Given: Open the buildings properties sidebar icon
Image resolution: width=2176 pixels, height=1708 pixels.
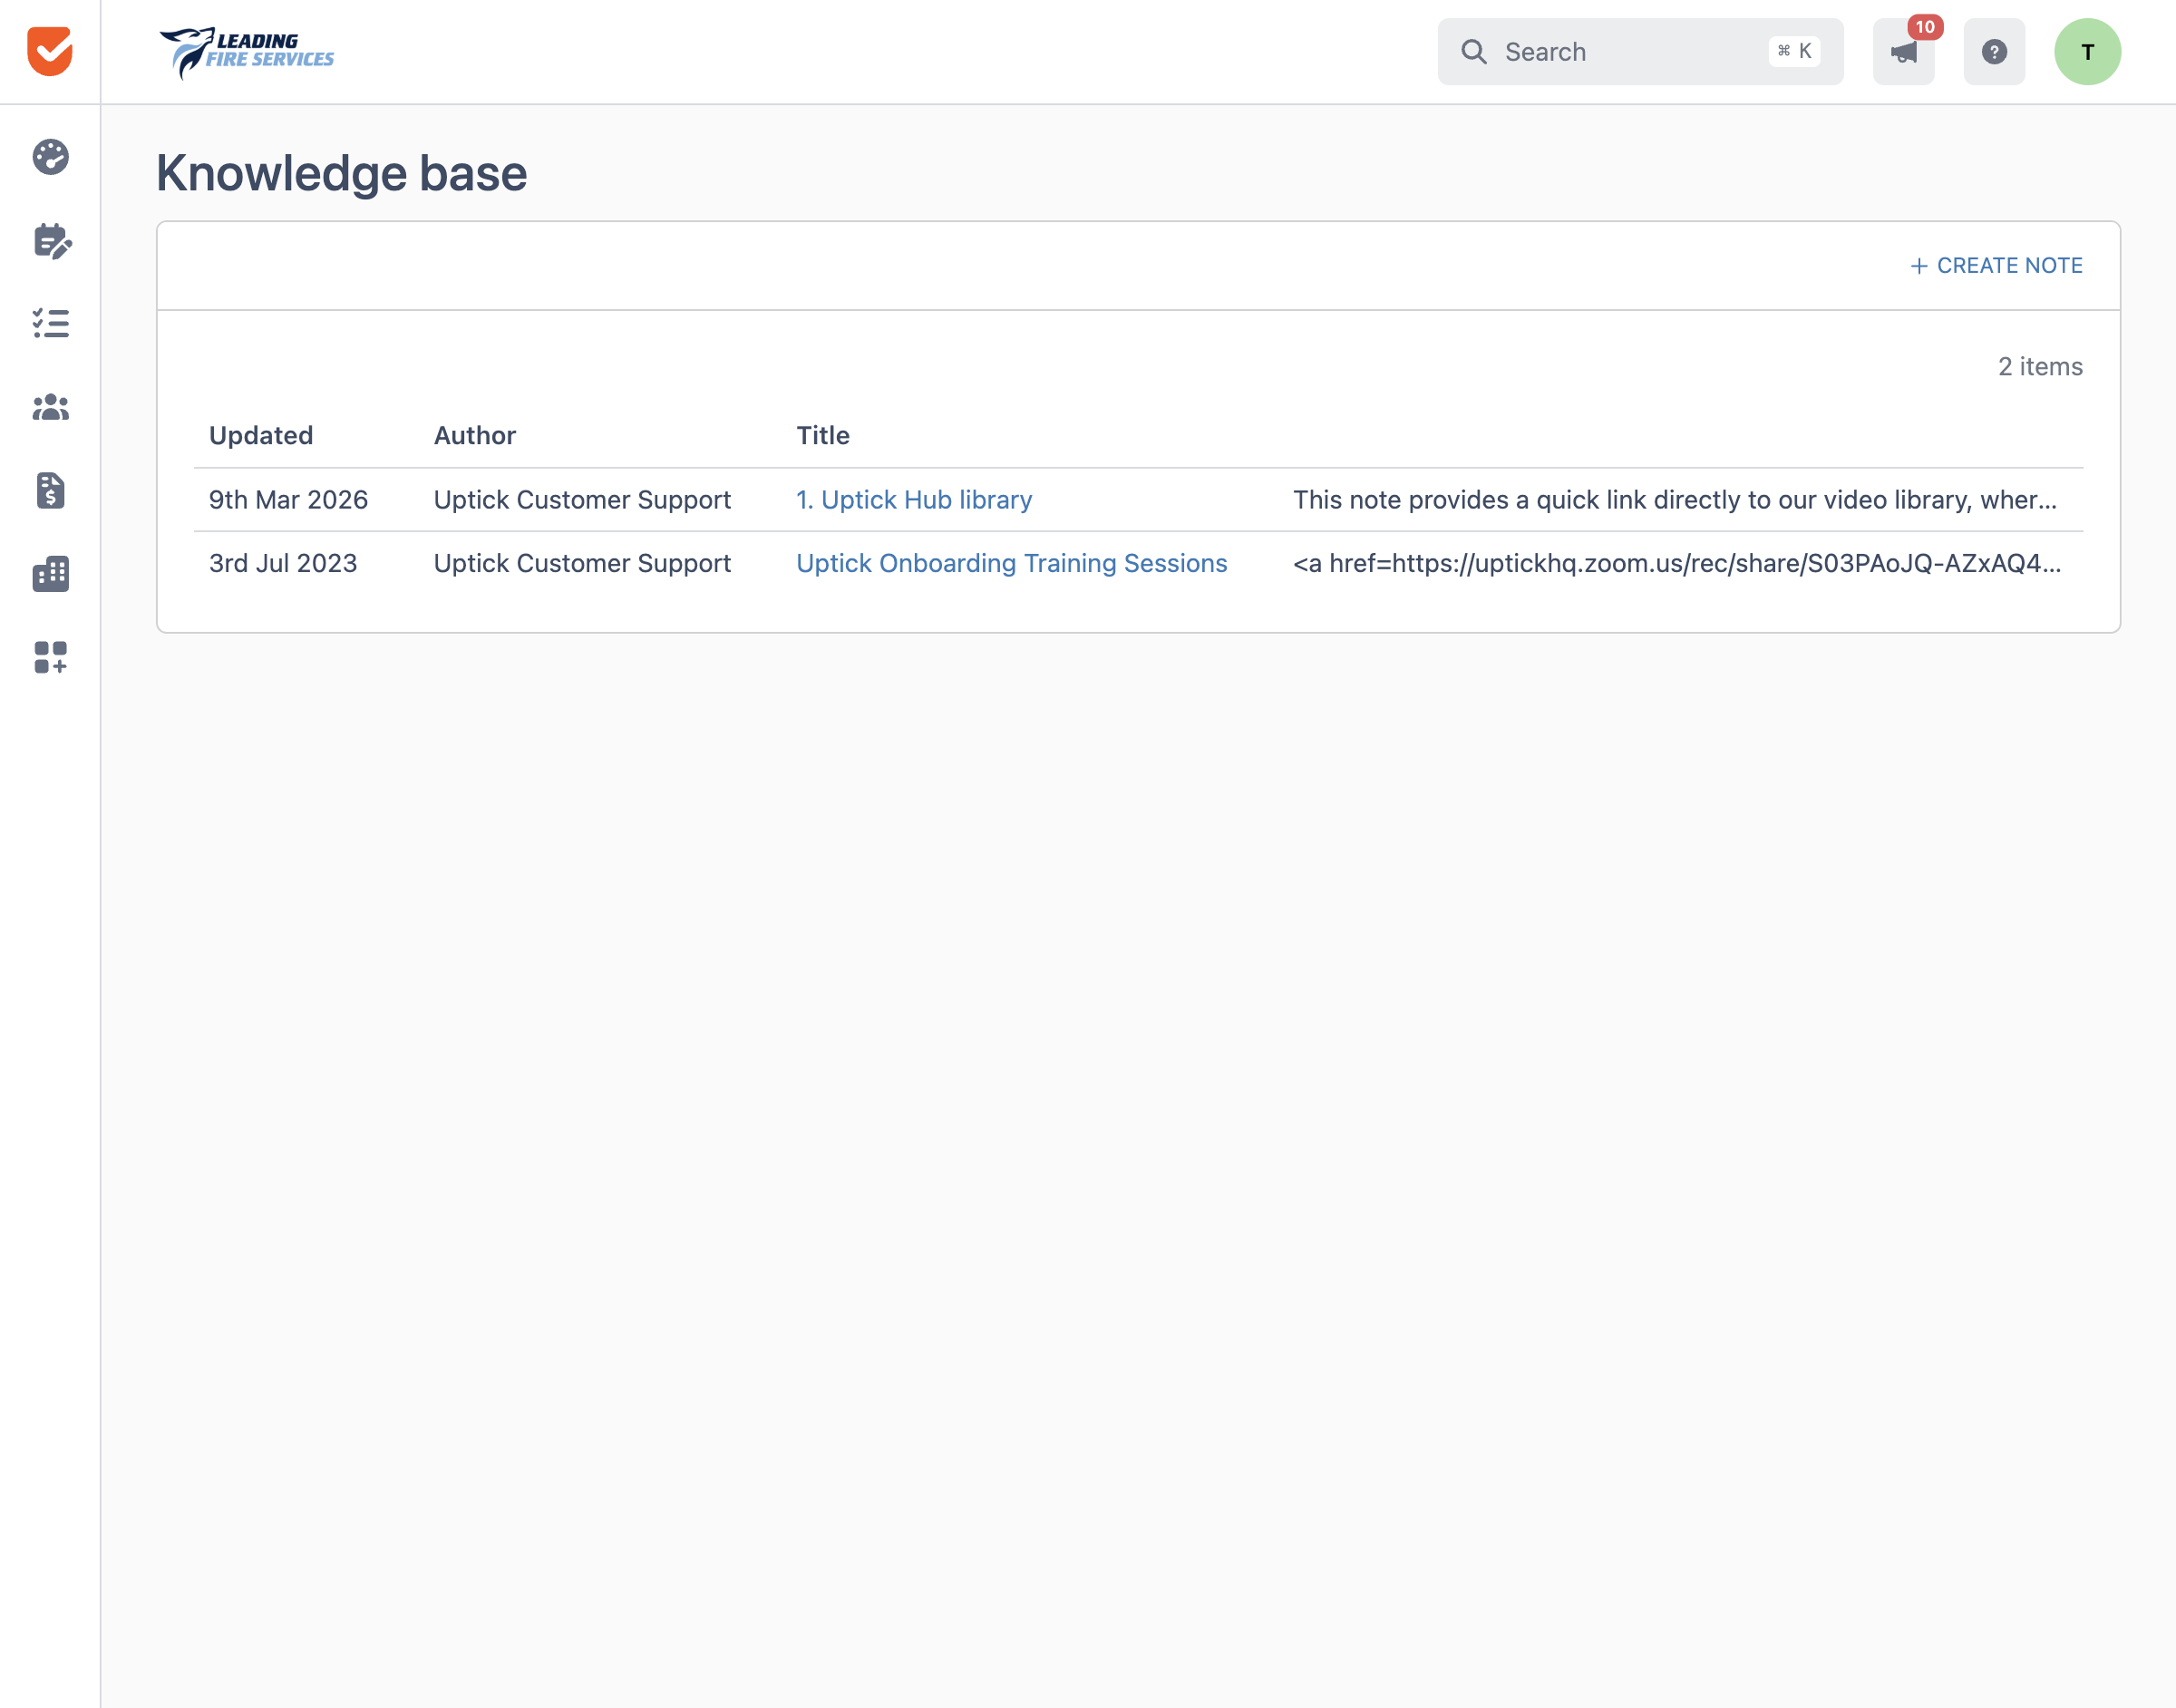Looking at the screenshot, I should point(50,574).
